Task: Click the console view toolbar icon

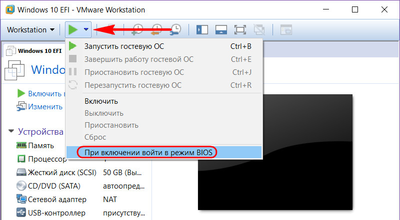Action: pos(286,30)
